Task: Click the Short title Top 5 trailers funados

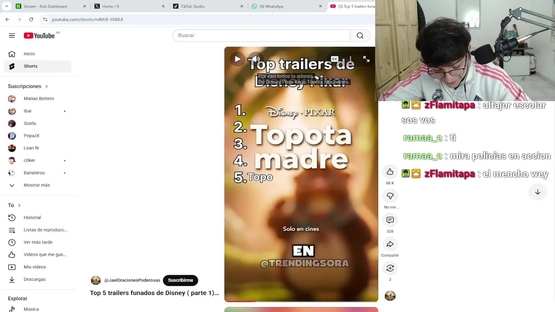Action: (x=154, y=293)
